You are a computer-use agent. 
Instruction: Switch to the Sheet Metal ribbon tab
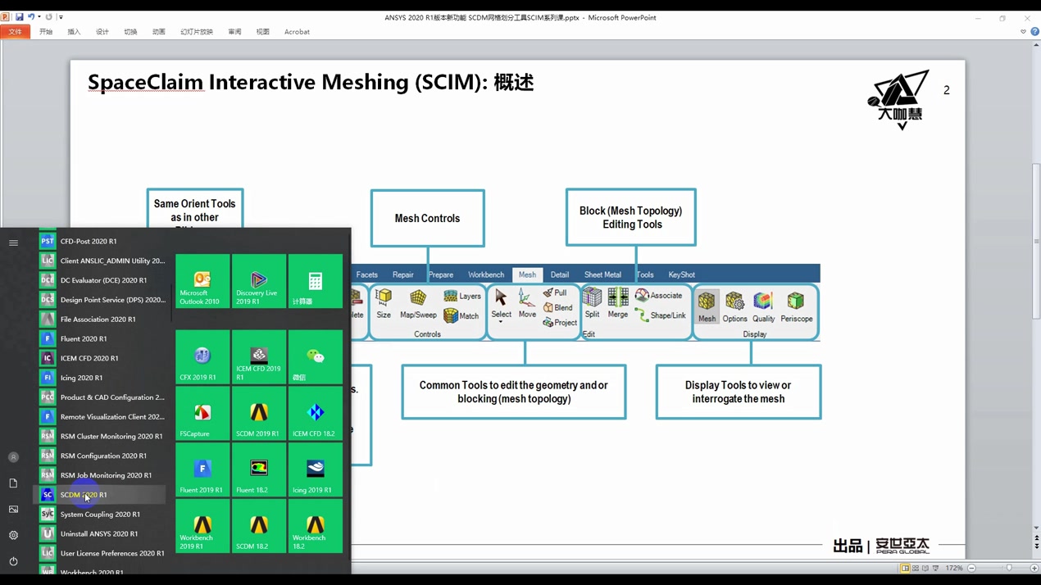[x=602, y=274]
